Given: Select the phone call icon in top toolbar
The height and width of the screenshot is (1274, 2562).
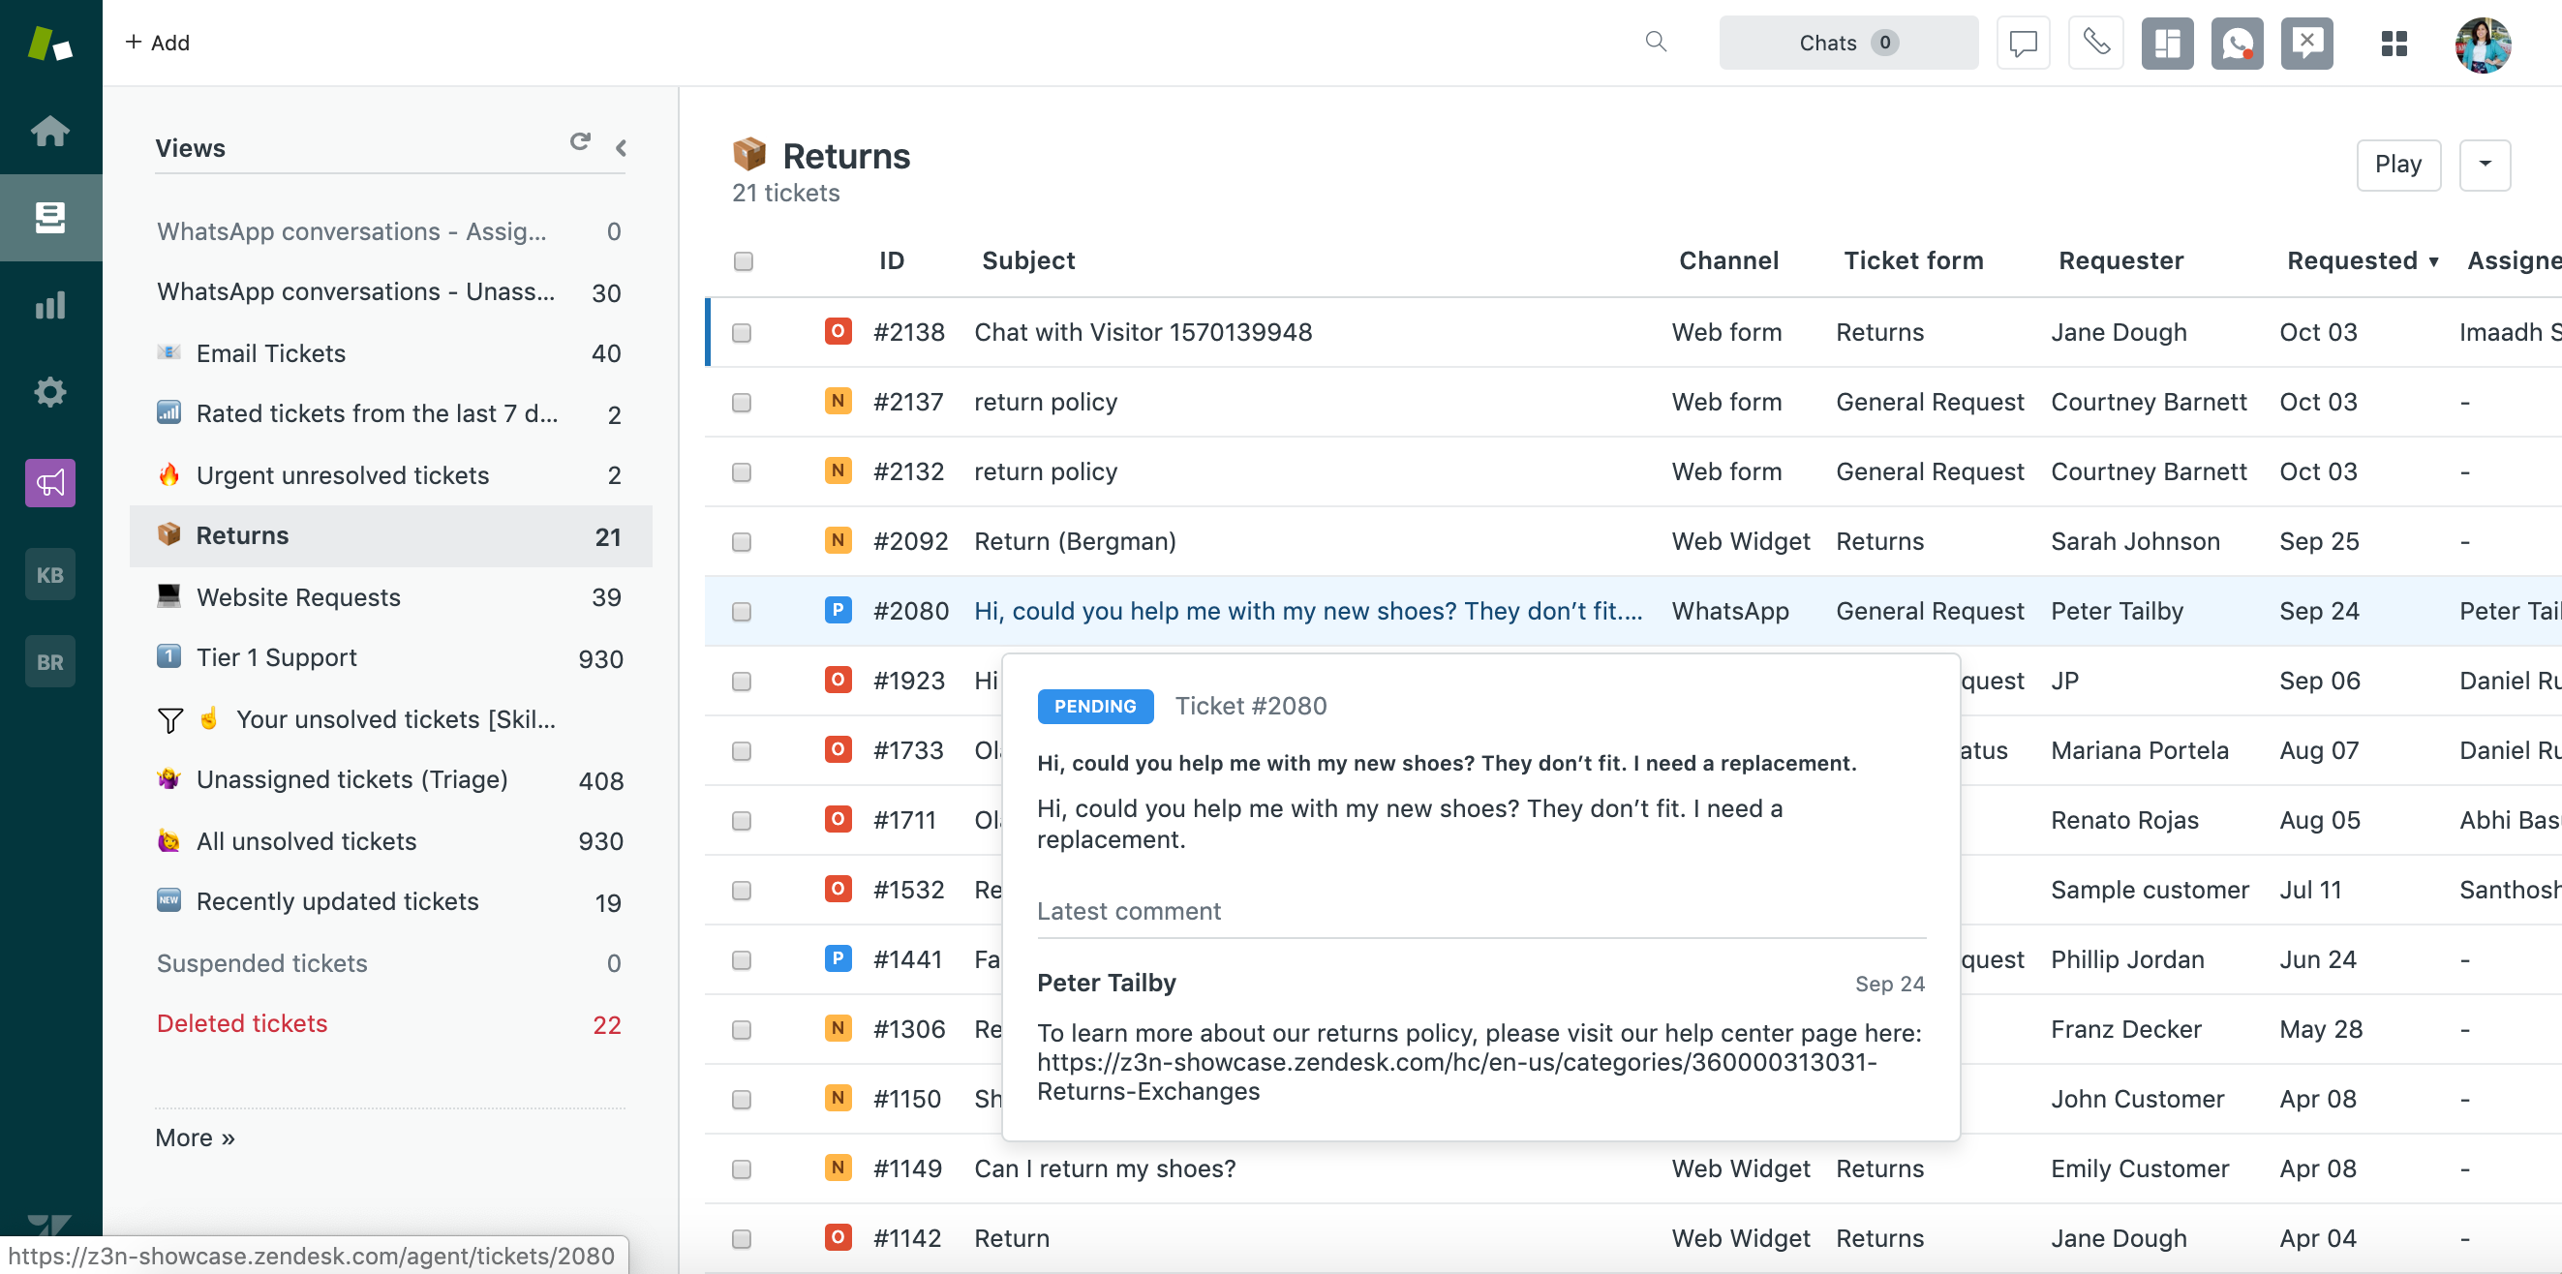Looking at the screenshot, I should pyautogui.click(x=2098, y=43).
